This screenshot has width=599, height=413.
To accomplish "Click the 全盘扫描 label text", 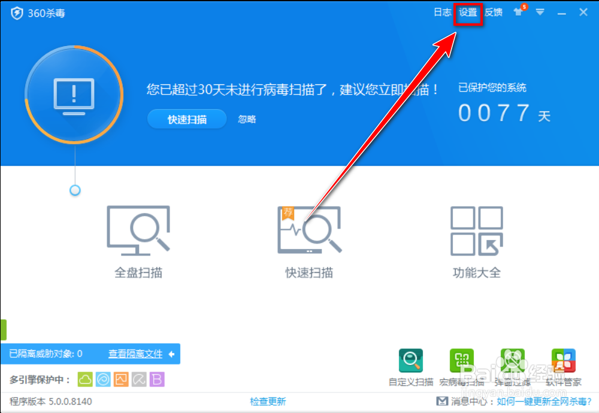I will pos(138,273).
